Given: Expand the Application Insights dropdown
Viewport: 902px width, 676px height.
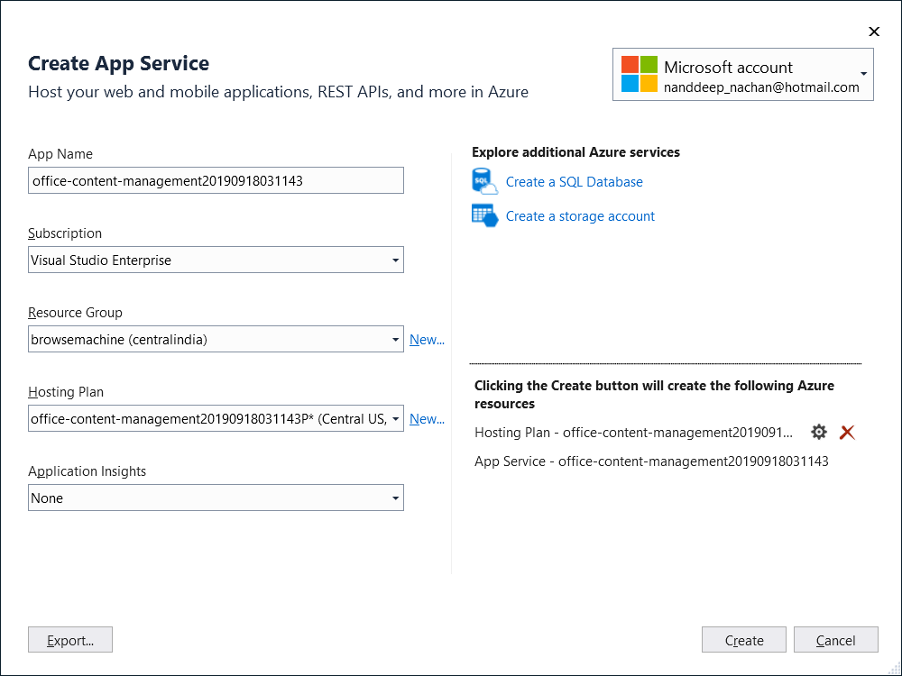Looking at the screenshot, I should click(395, 498).
